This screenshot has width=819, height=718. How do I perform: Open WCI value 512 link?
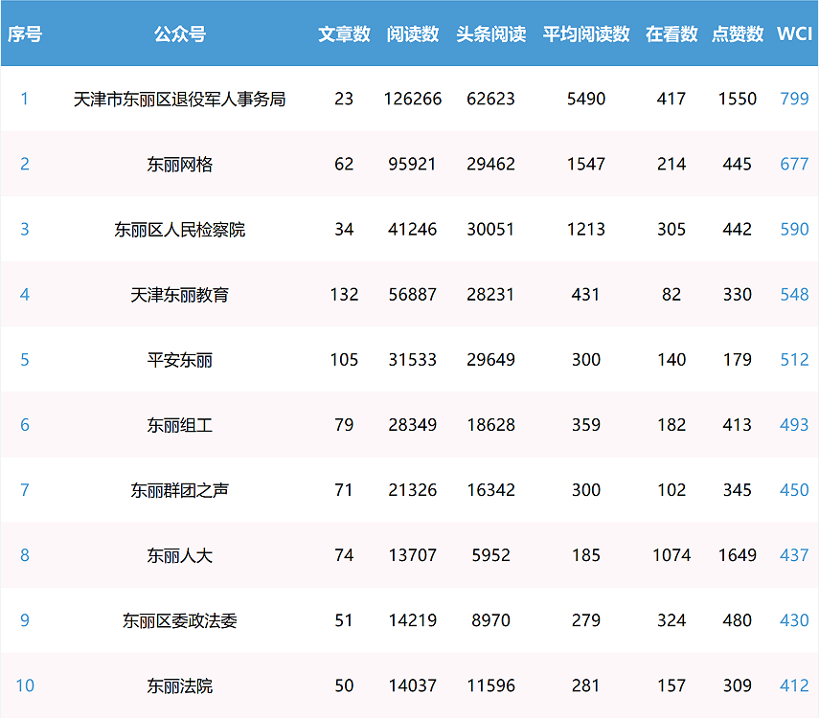794,360
